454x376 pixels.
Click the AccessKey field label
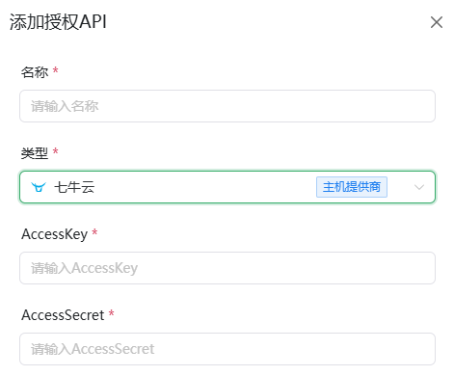pos(55,234)
